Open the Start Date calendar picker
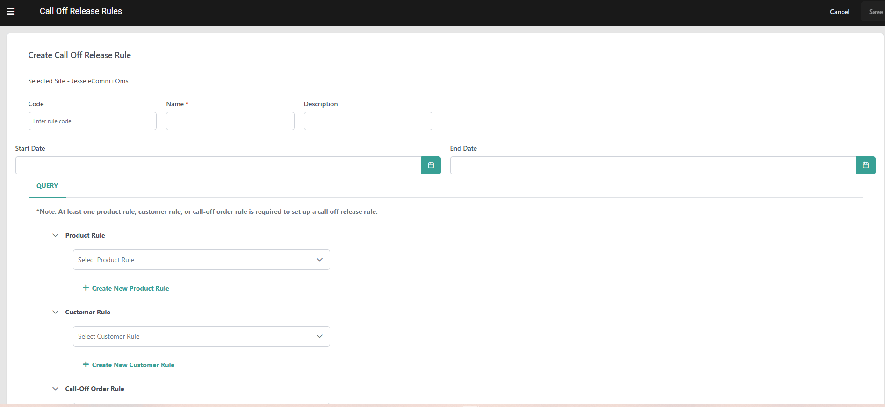This screenshot has height=407, width=885. [431, 165]
